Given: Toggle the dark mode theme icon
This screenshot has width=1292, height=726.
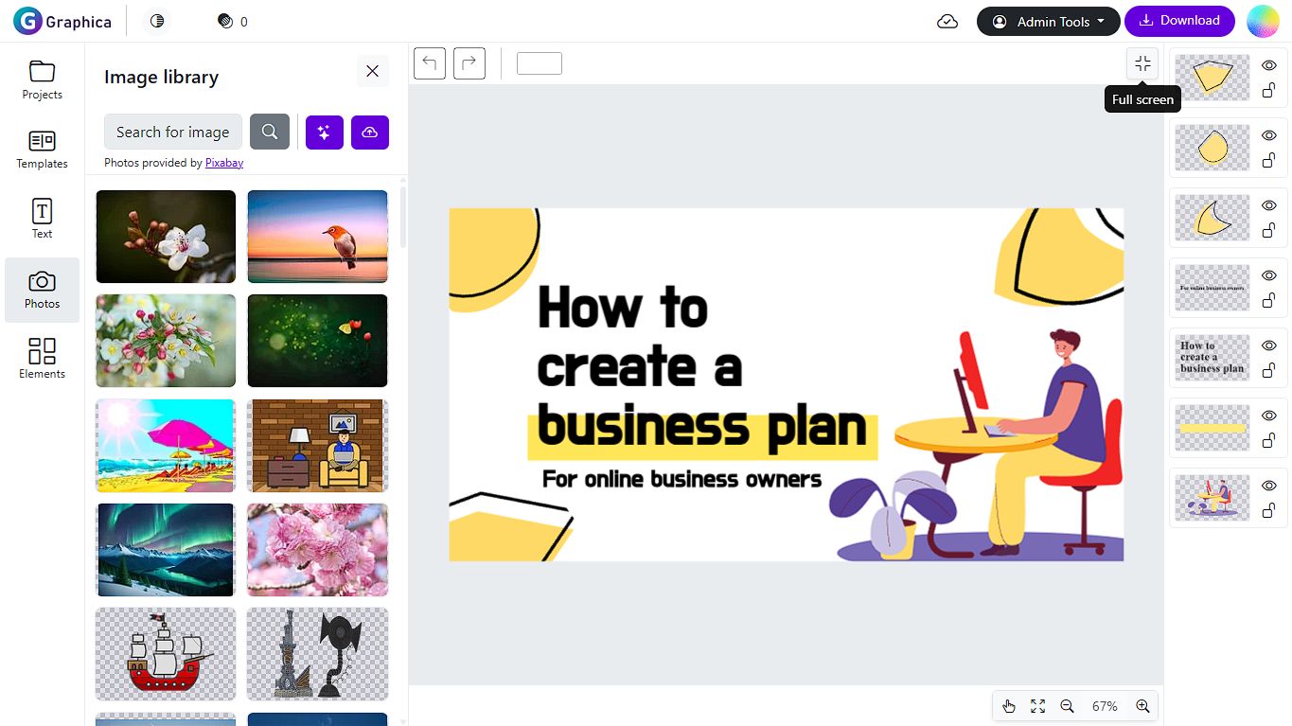Looking at the screenshot, I should tap(157, 21).
